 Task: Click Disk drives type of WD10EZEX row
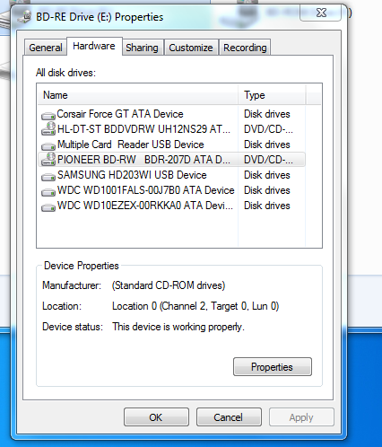point(267,206)
